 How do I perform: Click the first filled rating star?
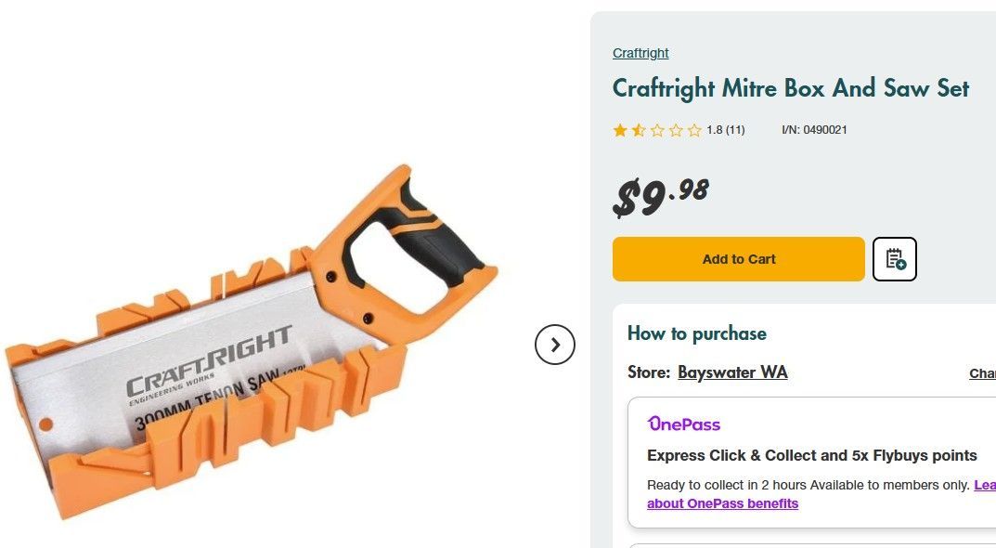620,130
